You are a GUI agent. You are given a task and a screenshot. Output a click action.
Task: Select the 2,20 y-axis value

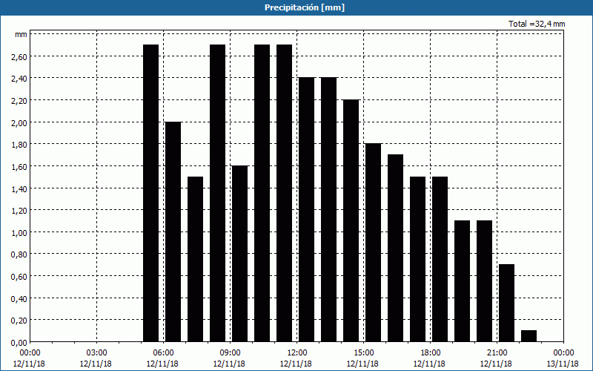(x=19, y=101)
